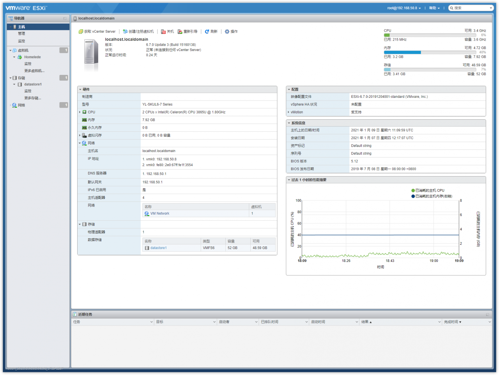499x375 pixels.
Task: Click the VM Network icon in network table
Action: [x=147, y=214]
